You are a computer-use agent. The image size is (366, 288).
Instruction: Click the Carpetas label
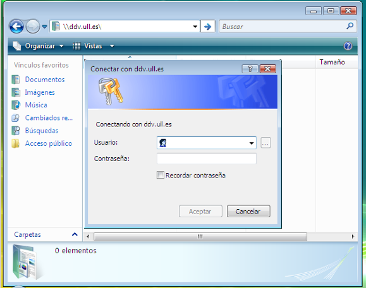[x=28, y=234]
